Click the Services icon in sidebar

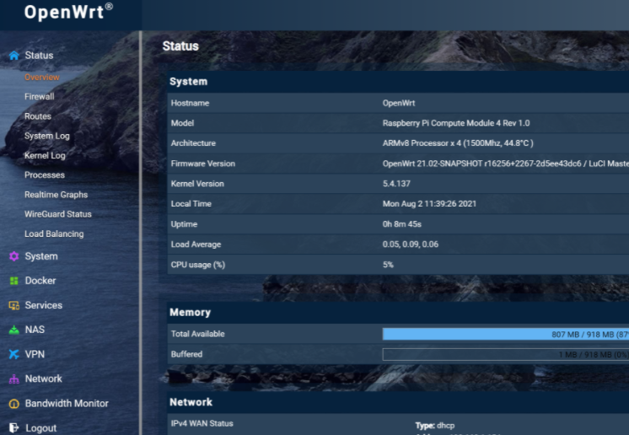(x=13, y=305)
